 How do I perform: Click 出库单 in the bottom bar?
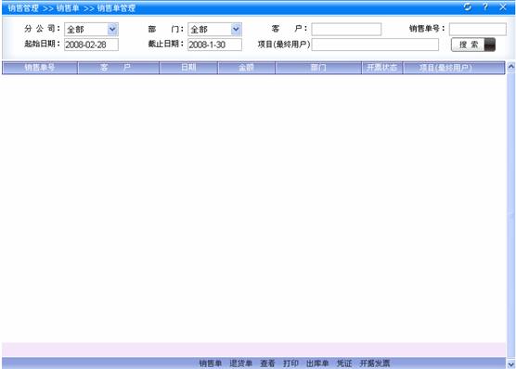click(317, 363)
